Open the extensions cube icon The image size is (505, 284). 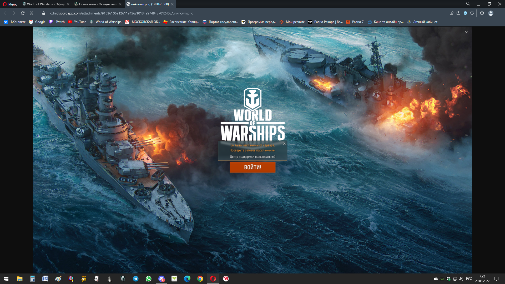point(482,13)
